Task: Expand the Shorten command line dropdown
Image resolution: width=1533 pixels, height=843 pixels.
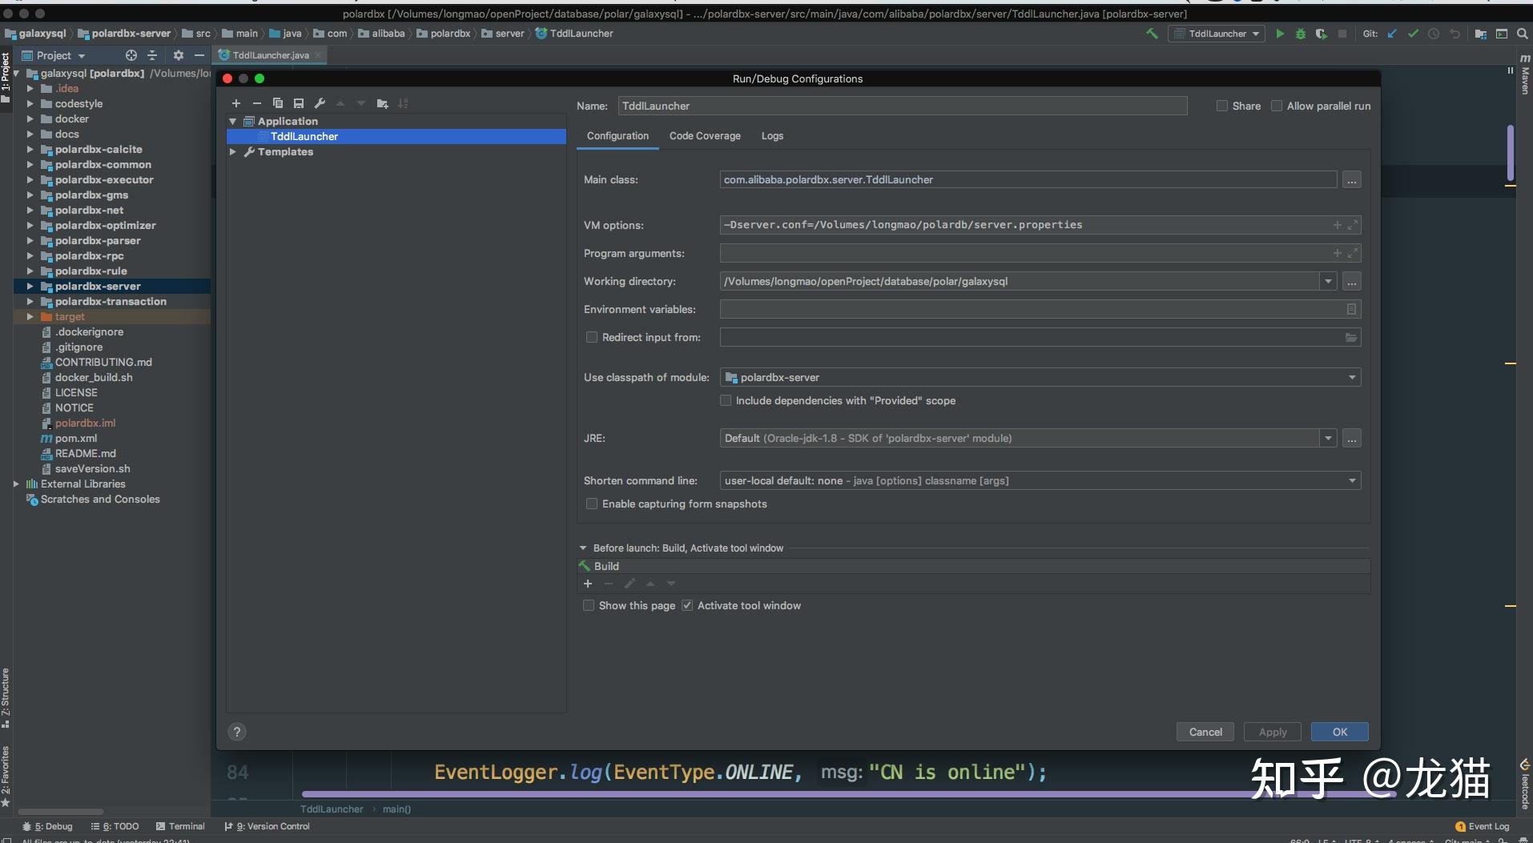Action: tap(1040, 480)
